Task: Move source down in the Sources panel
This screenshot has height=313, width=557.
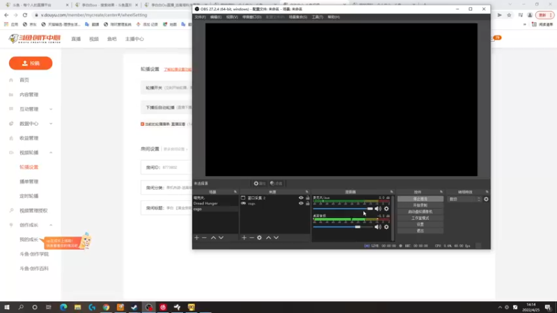Action: [276, 238]
